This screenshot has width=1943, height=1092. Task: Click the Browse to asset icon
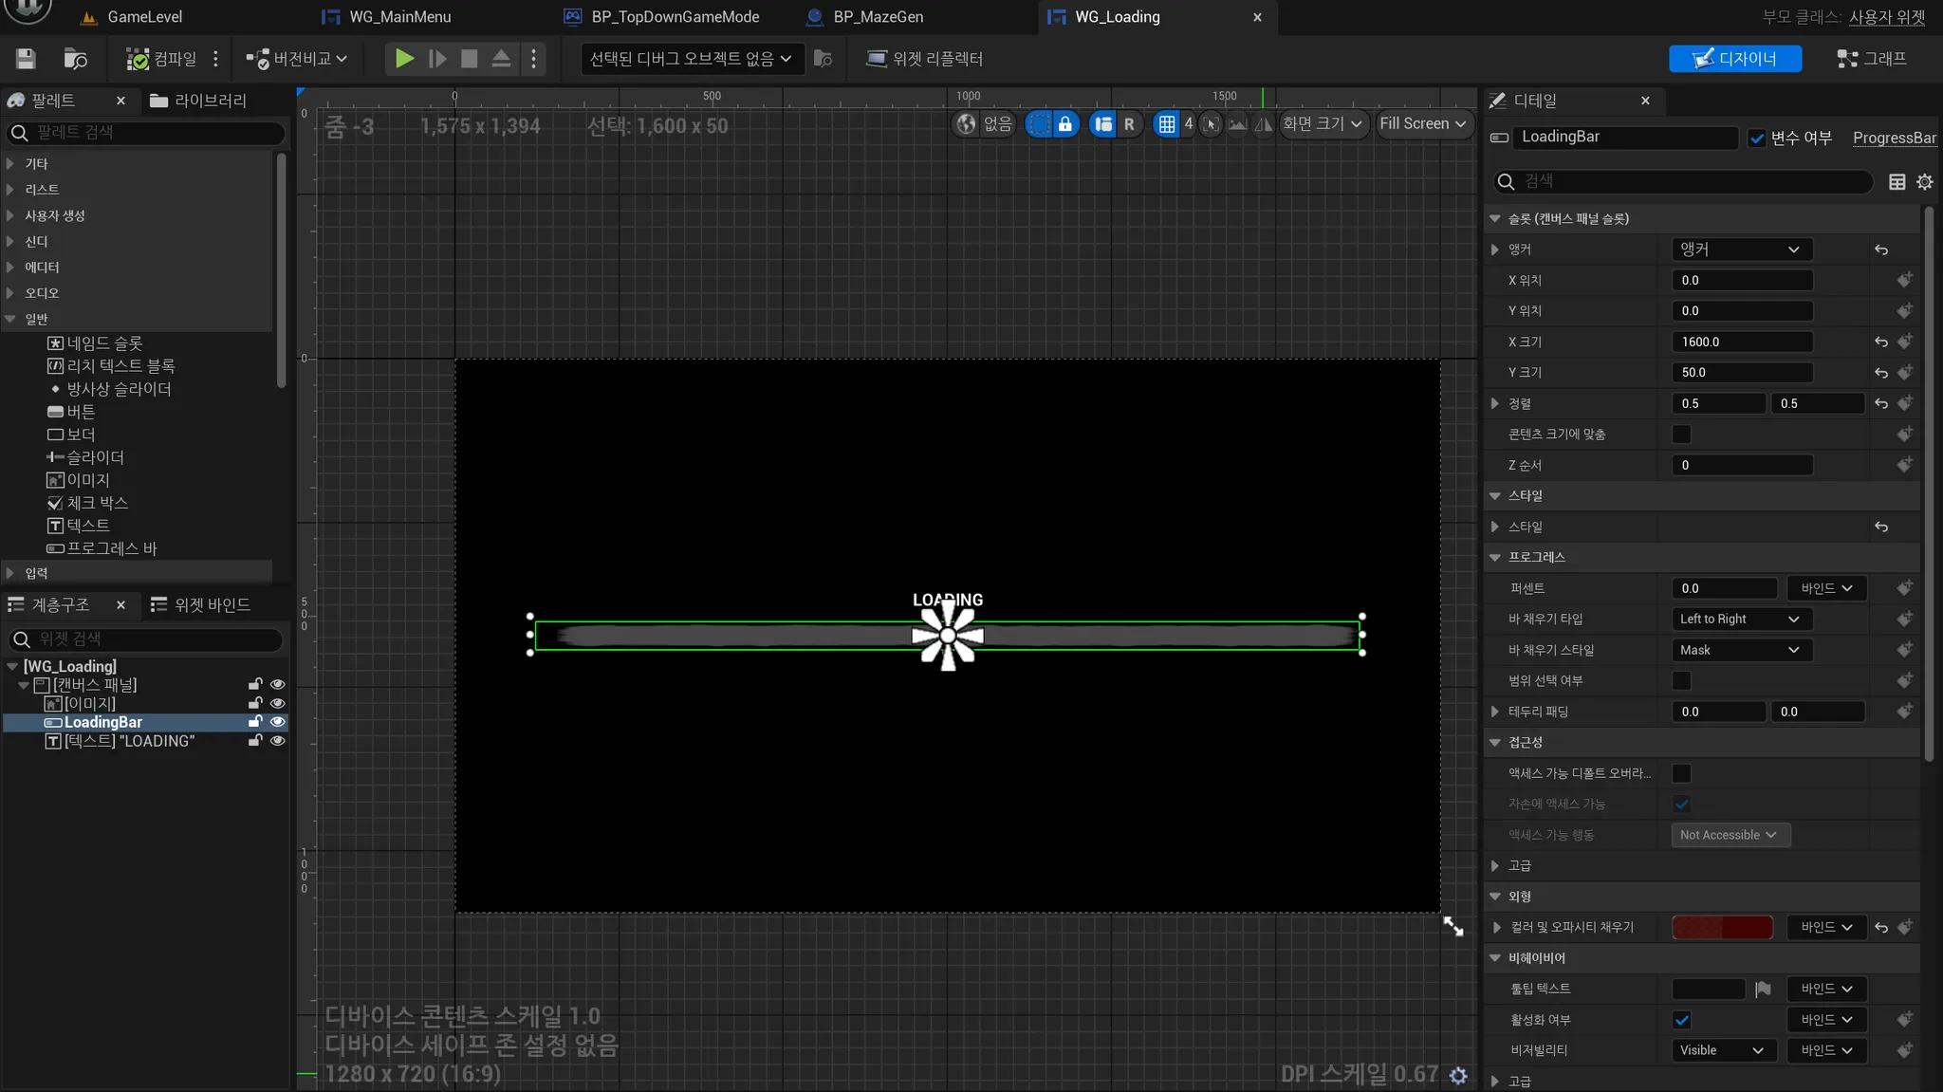click(75, 59)
